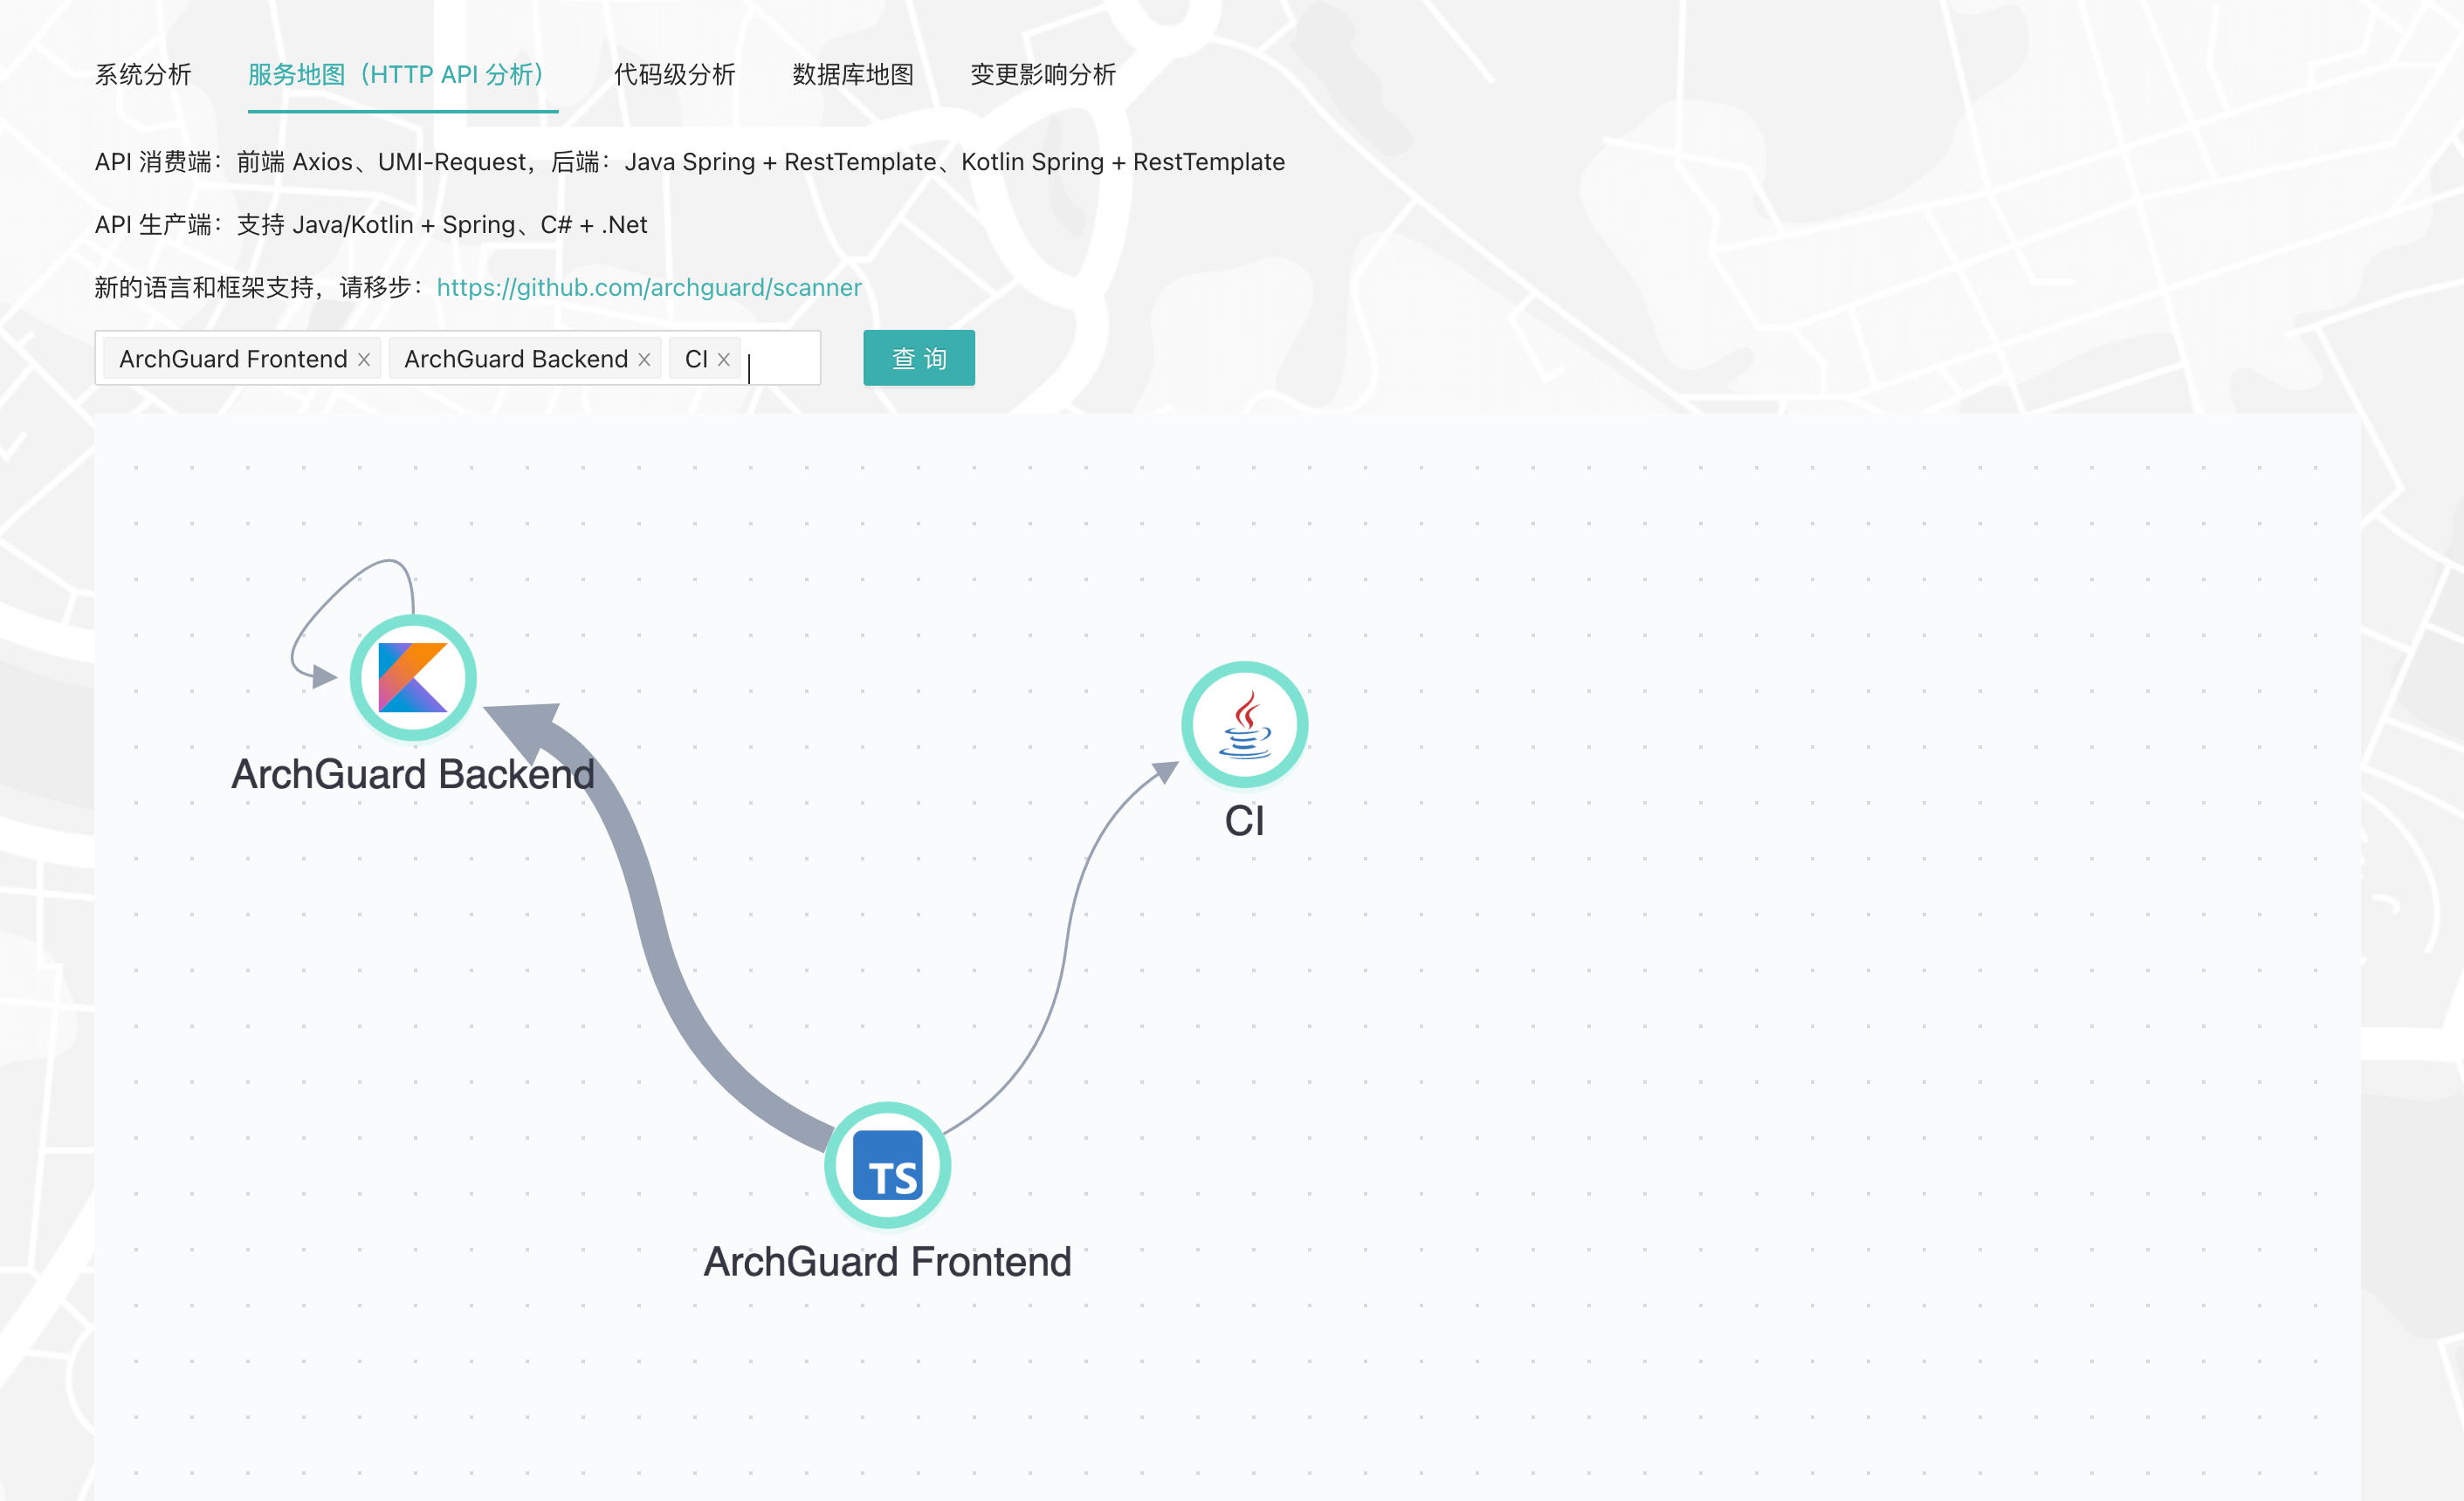Image resolution: width=2464 pixels, height=1501 pixels.
Task: Remove the CI tag from selector
Action: [723, 360]
